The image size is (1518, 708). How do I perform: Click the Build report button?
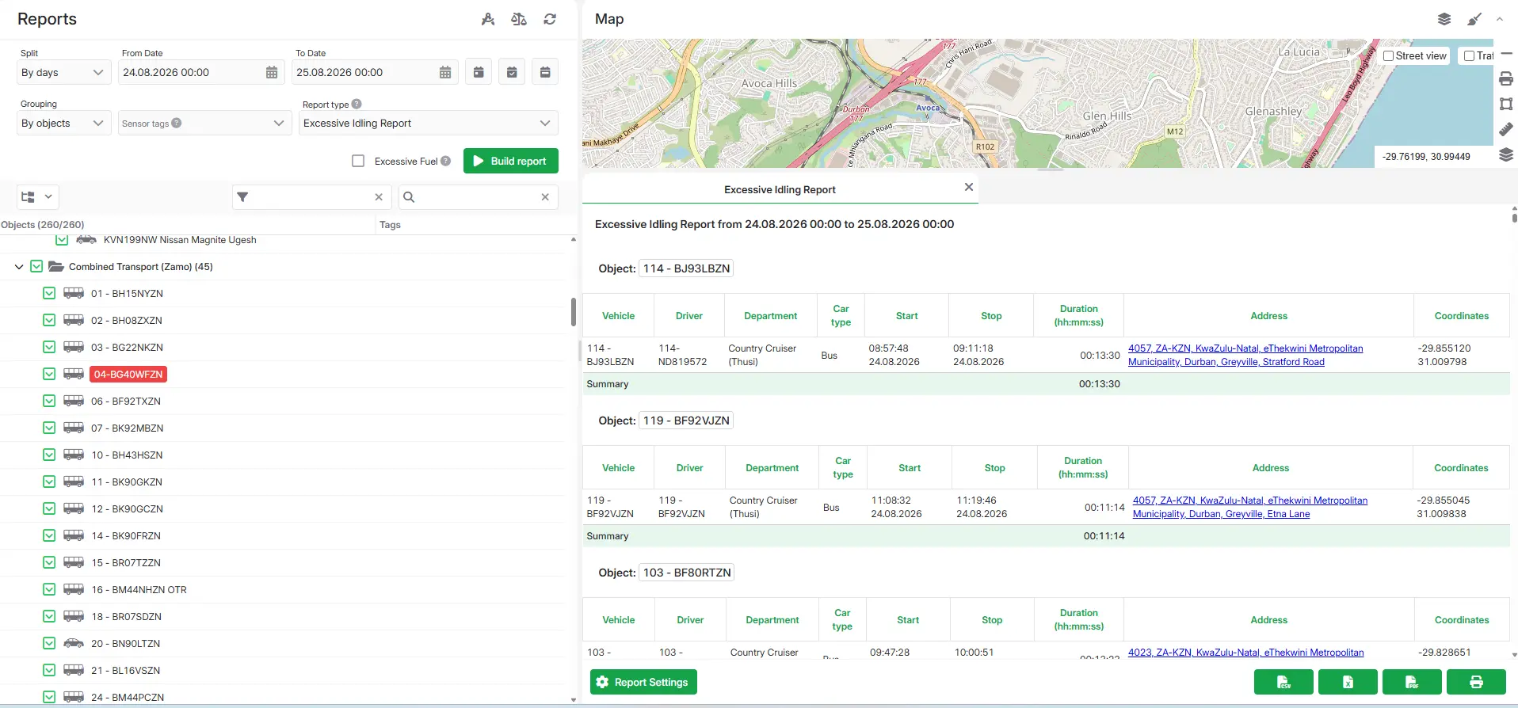point(511,161)
